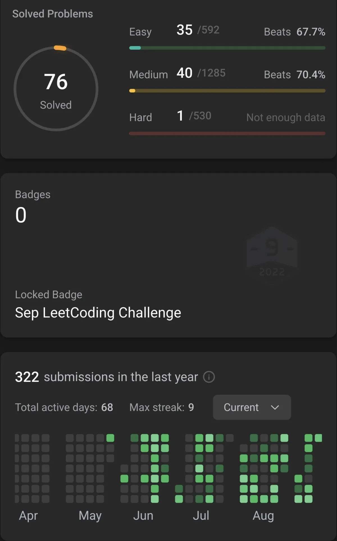The image size is (337, 541).
Task: Click the submissions info icon
Action: click(209, 377)
